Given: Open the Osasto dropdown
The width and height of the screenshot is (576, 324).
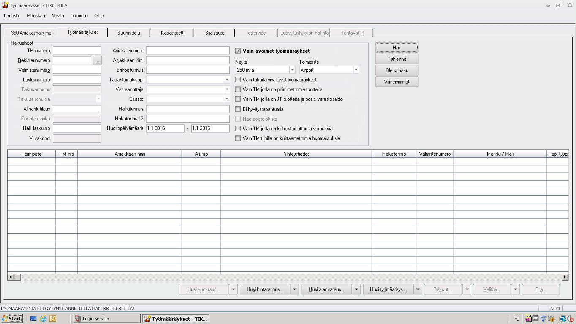Looking at the screenshot, I should pyautogui.click(x=226, y=99).
